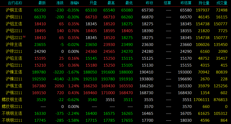Screen dimensions: 231x124
Task: Select the 螺纹钢2211 contract row
Action: click(116, 106)
